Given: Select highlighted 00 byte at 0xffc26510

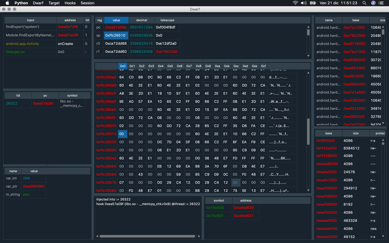Looking at the screenshot, I should pos(122,134).
